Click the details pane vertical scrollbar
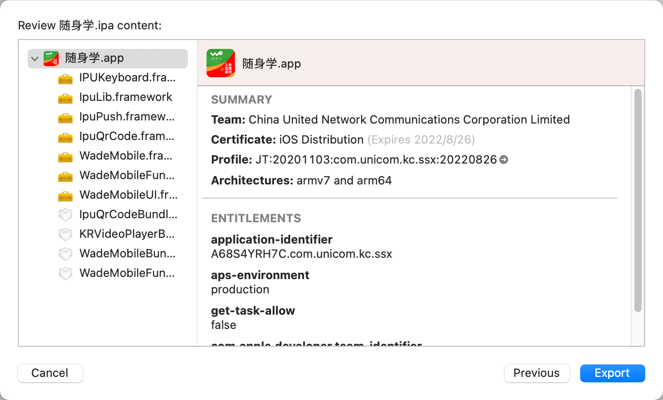This screenshot has height=400, width=663. (x=638, y=200)
